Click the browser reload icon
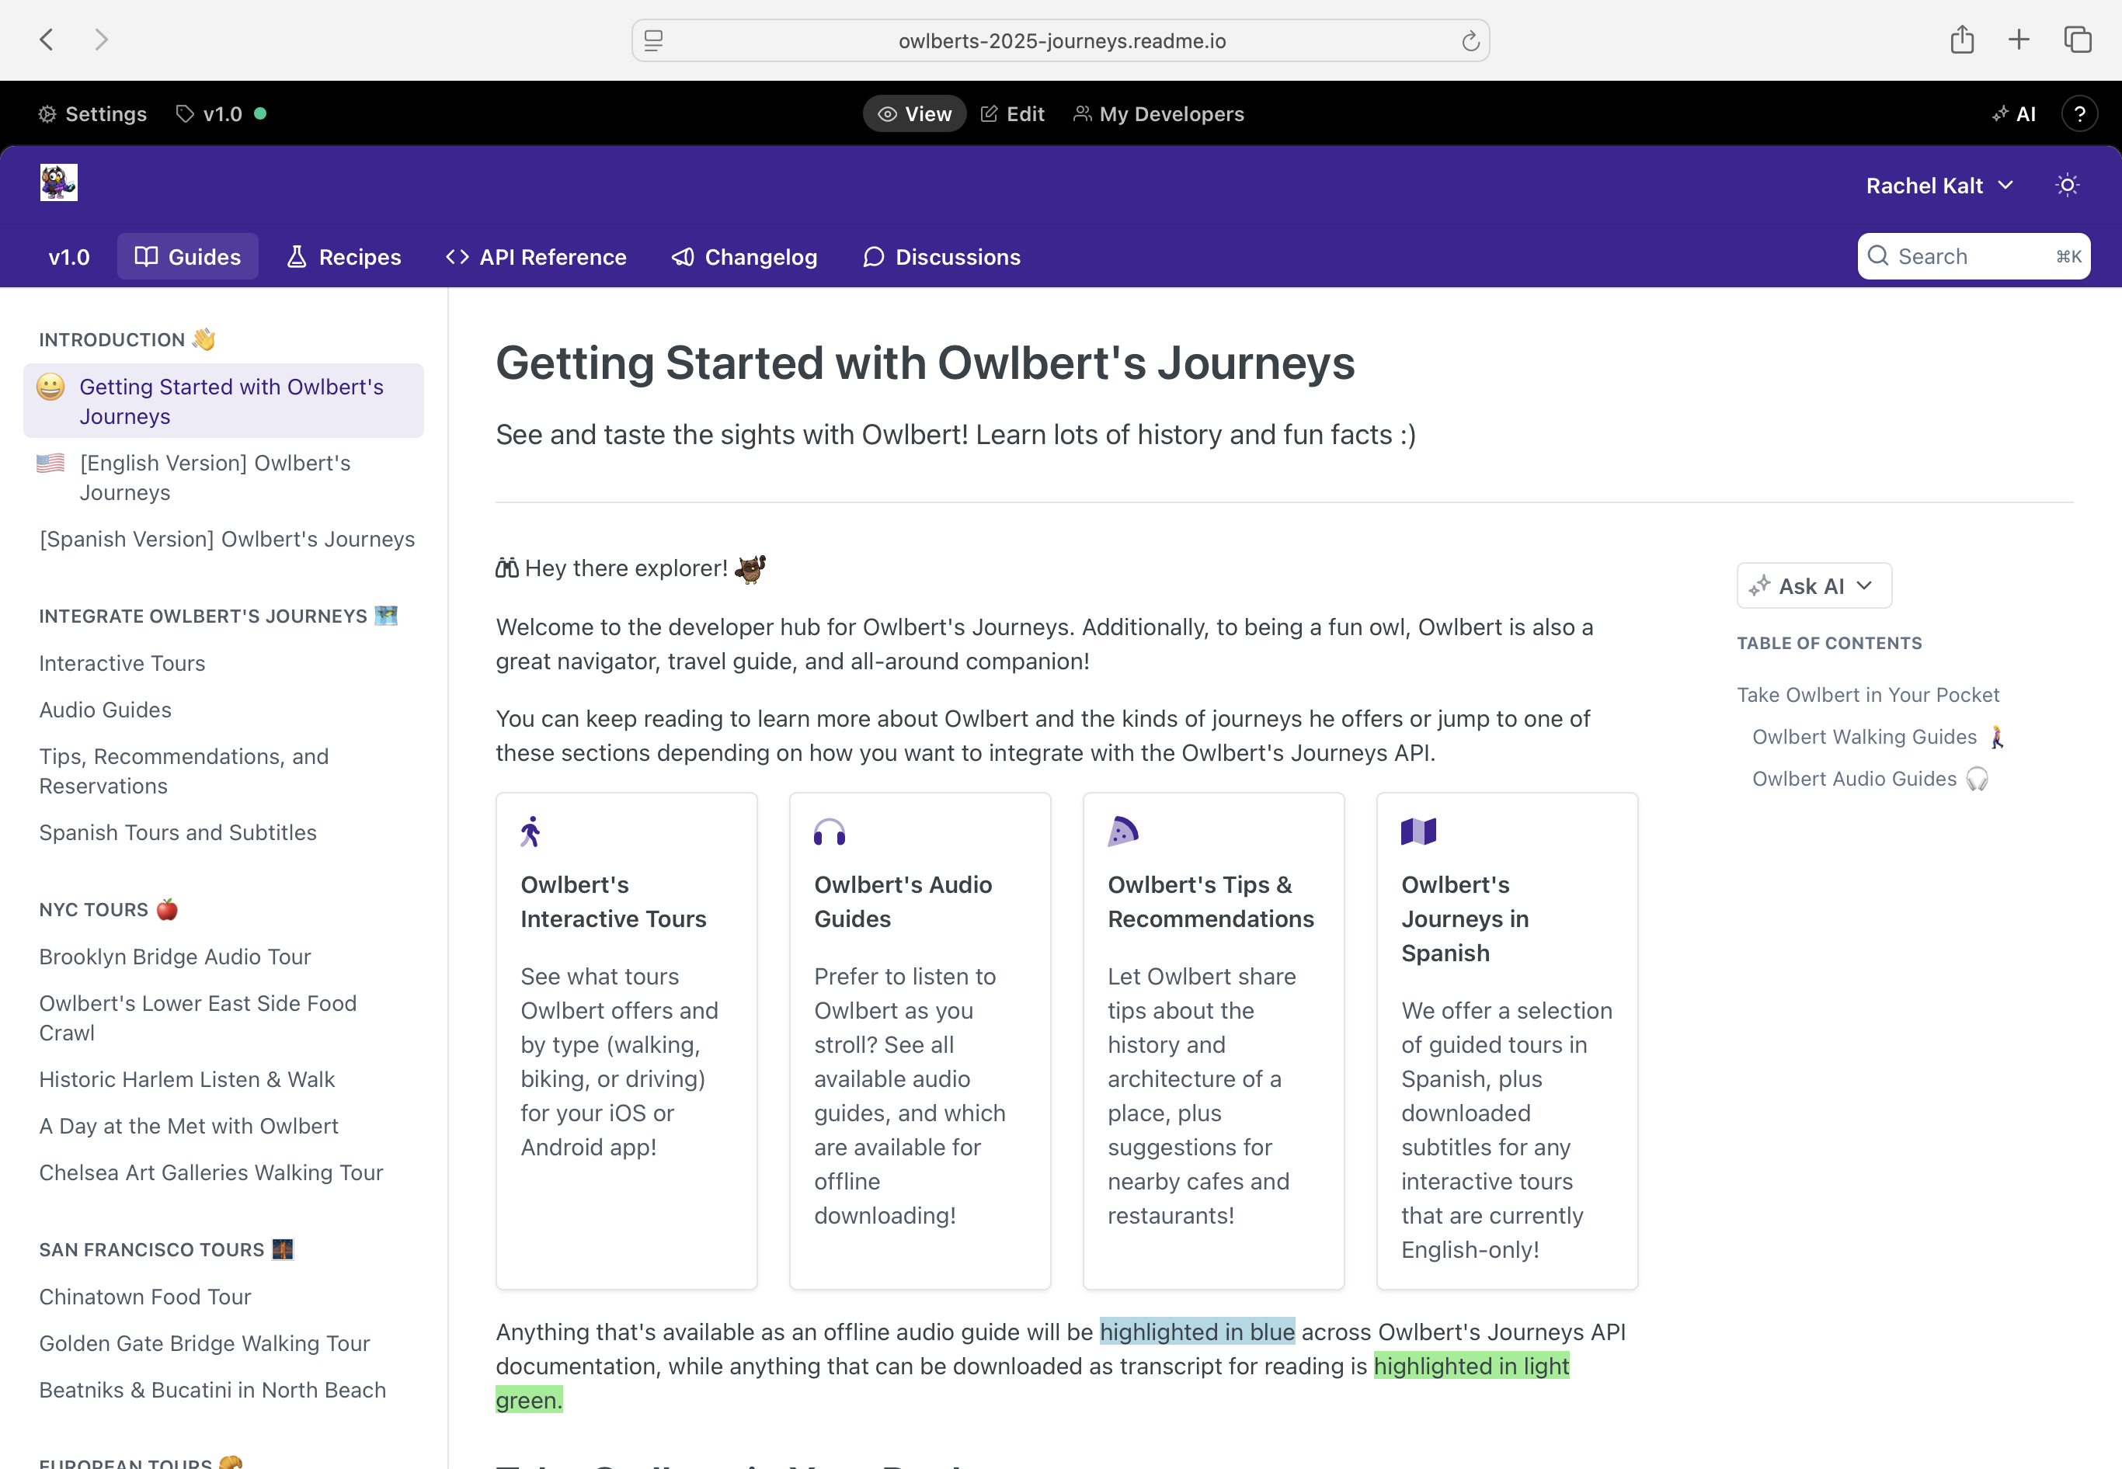Screen dimensions: 2122x1469 (x=1470, y=40)
